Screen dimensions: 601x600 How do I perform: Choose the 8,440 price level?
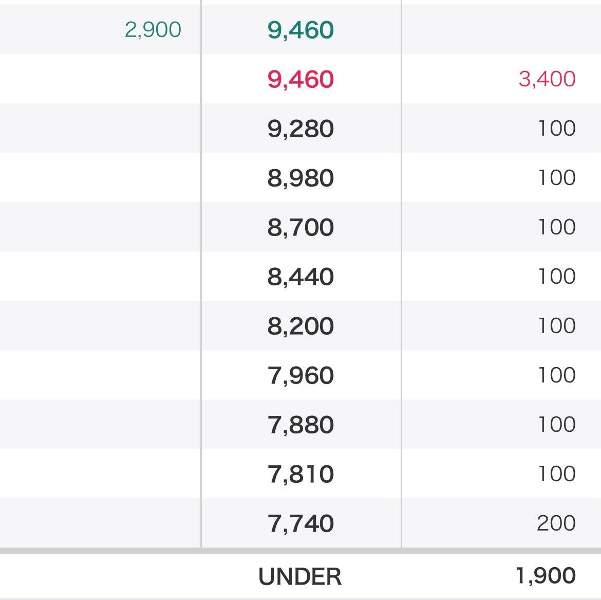300,277
